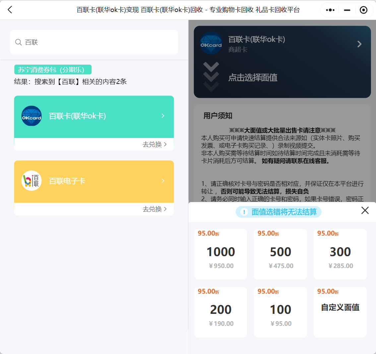Close the mini program via target icon

(x=363, y=10)
